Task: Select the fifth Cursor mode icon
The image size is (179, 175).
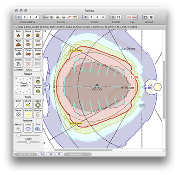Action: point(69,17)
